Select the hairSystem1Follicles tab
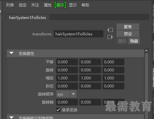 coord(27,17)
